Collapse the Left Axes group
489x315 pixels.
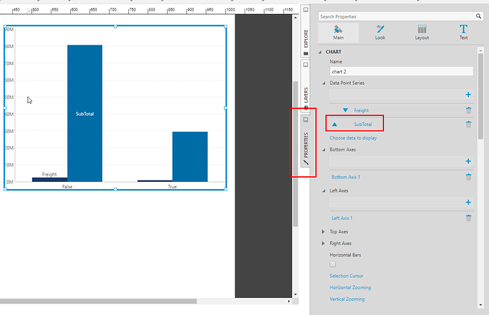coord(324,191)
